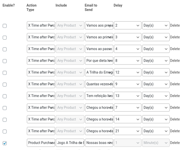This screenshot has height=150, width=186.
Task: Check the Enable box for 'Vamos ao passo' row
Action: pos(5,49)
